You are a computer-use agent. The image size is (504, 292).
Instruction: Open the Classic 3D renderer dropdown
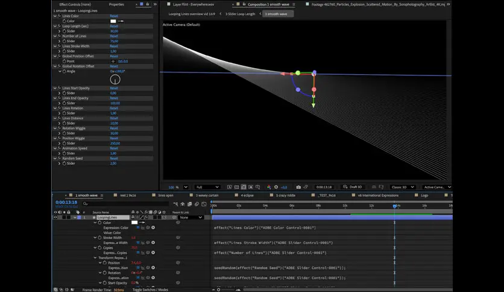click(x=403, y=187)
